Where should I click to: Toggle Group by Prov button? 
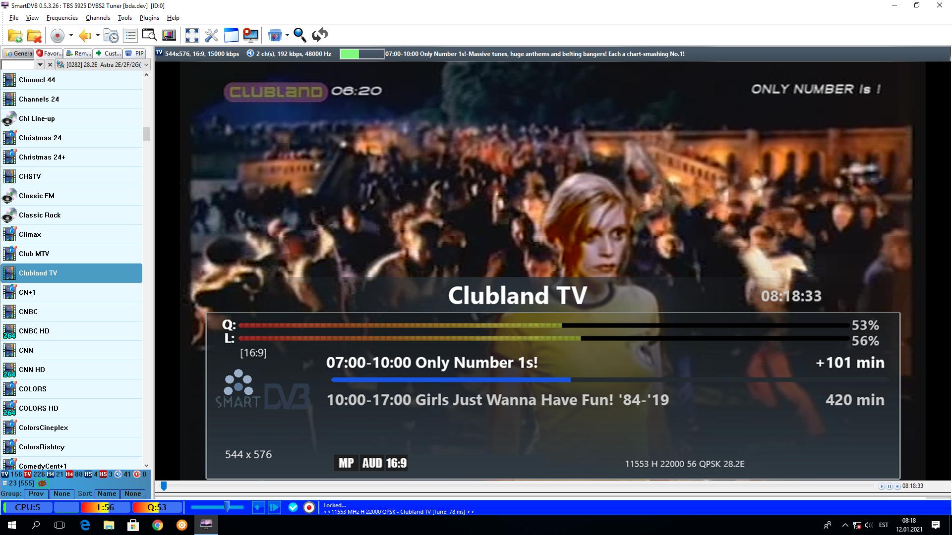click(x=36, y=493)
